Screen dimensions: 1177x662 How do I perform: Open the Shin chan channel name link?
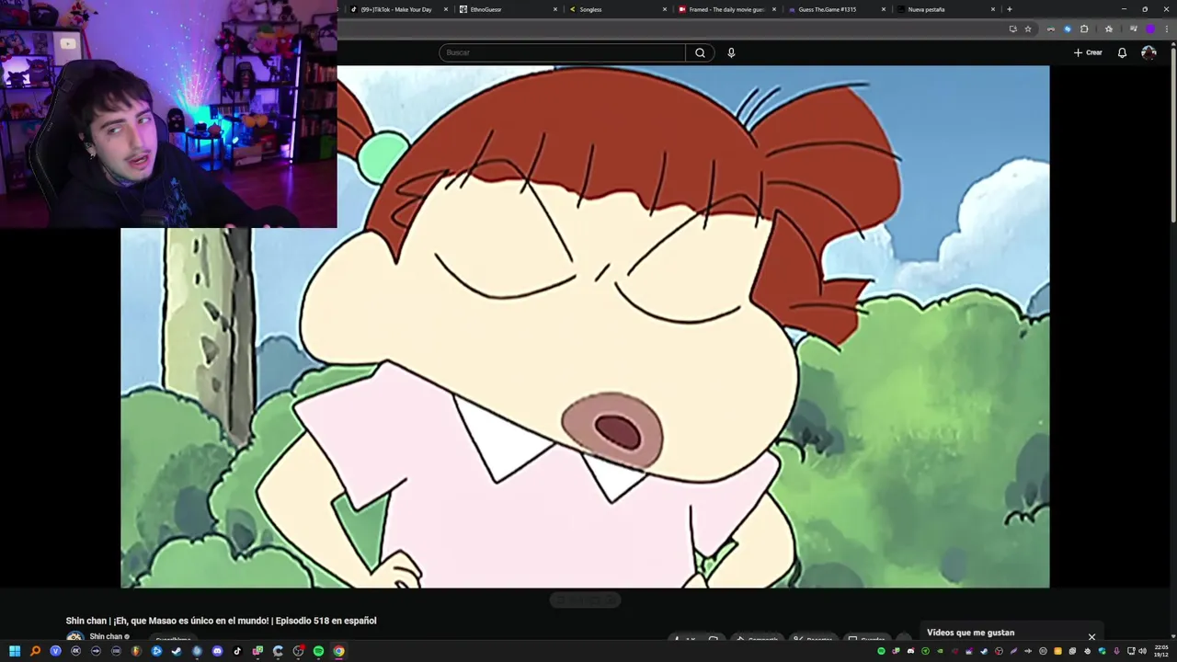(x=106, y=636)
